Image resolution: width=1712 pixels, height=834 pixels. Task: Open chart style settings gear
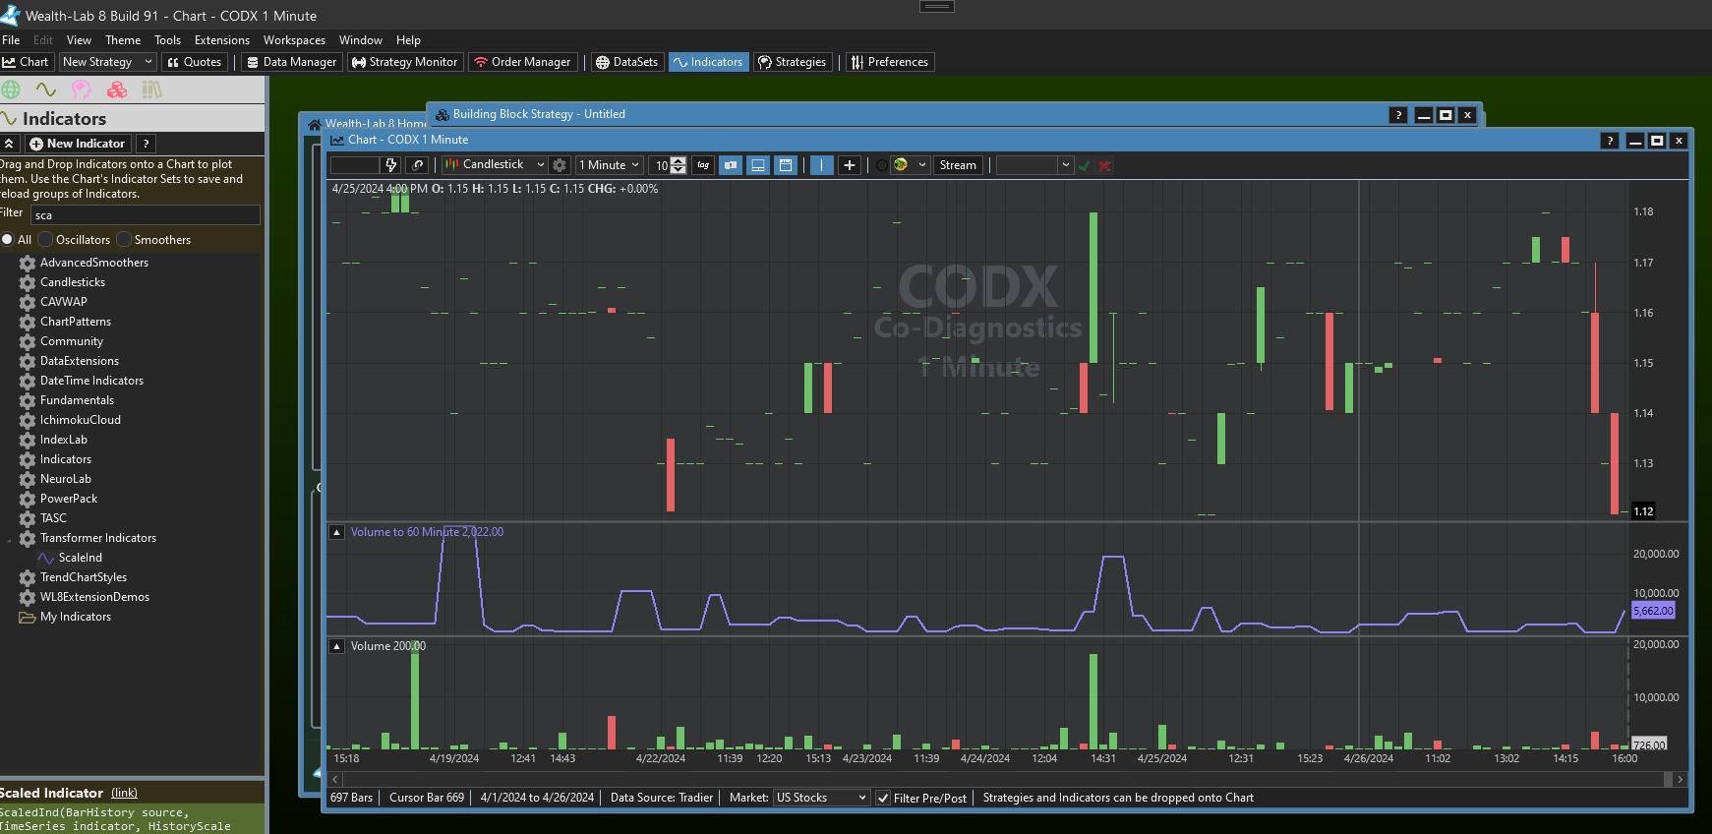point(560,165)
